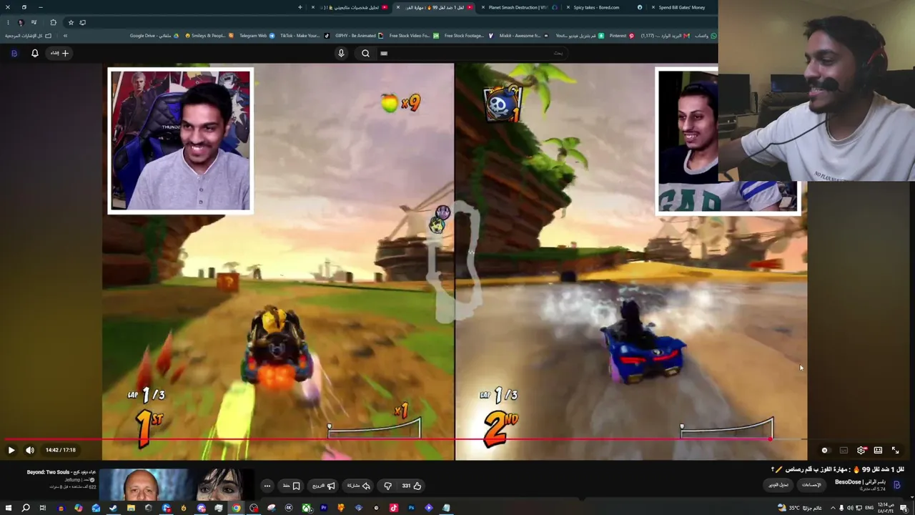The width and height of the screenshot is (915, 515).
Task: Switch to Spend Bill Gates' Money tab
Action: 681,7
